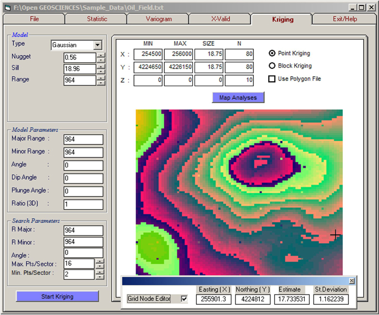This screenshot has height=315, width=379.
Task: Go to the Statistic tab
Action: pyautogui.click(x=97, y=19)
